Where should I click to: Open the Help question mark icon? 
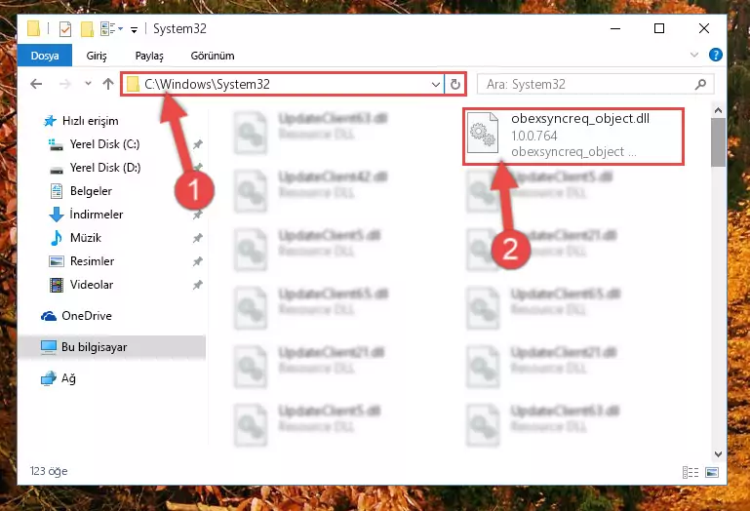[x=716, y=55]
